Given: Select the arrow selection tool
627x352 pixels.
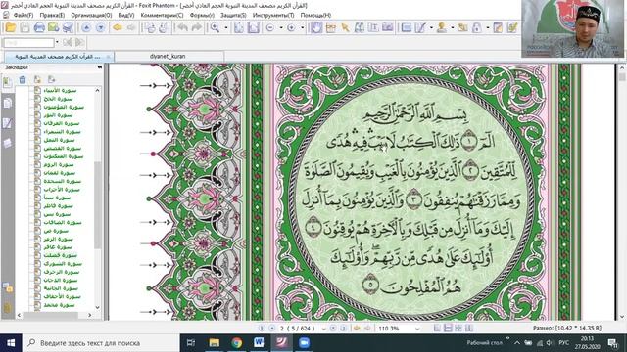Looking at the screenshot, I should click(345, 27).
